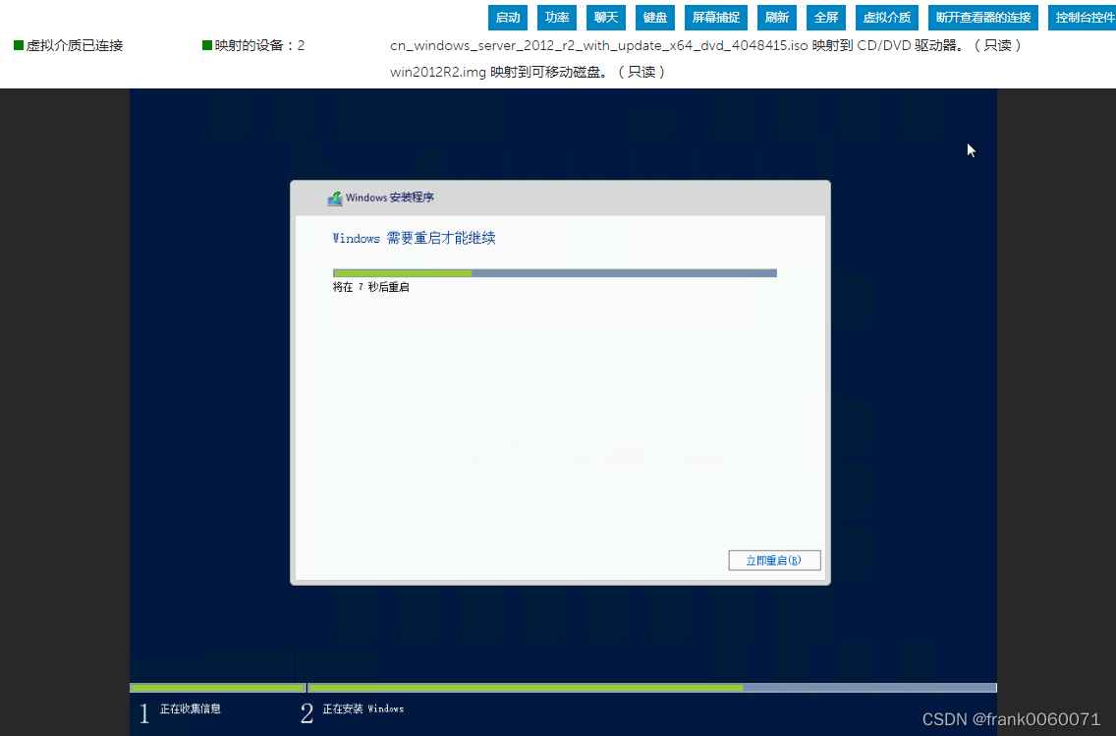Click the green 虚拟介质已连接 status indicator

(x=19, y=45)
